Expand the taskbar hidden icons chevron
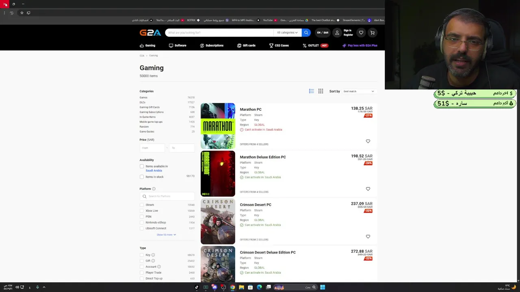 click(44, 287)
